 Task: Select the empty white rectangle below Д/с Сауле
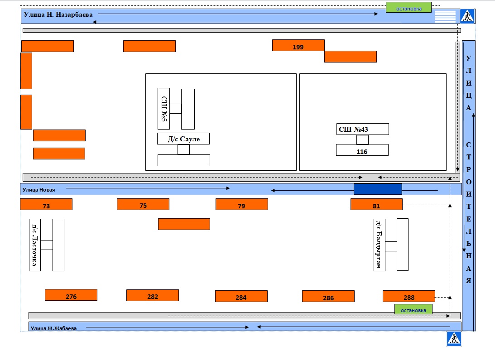pyautogui.click(x=184, y=160)
